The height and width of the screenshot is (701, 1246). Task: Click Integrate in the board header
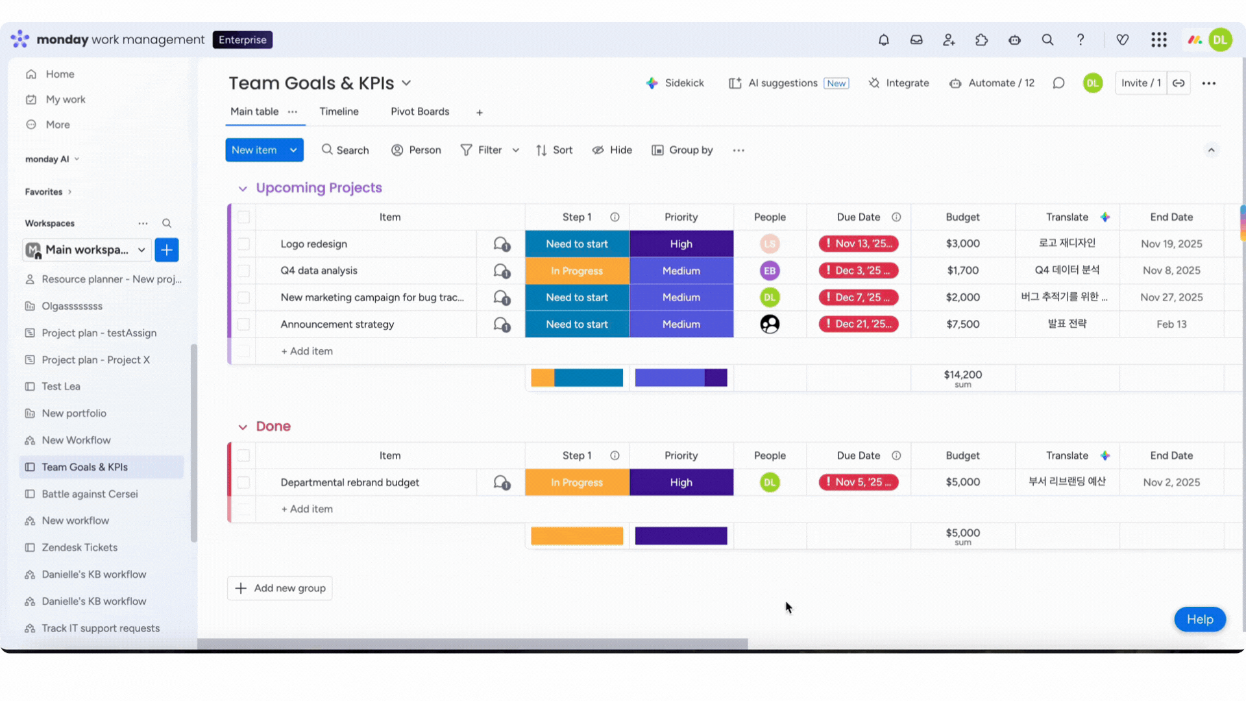point(899,83)
